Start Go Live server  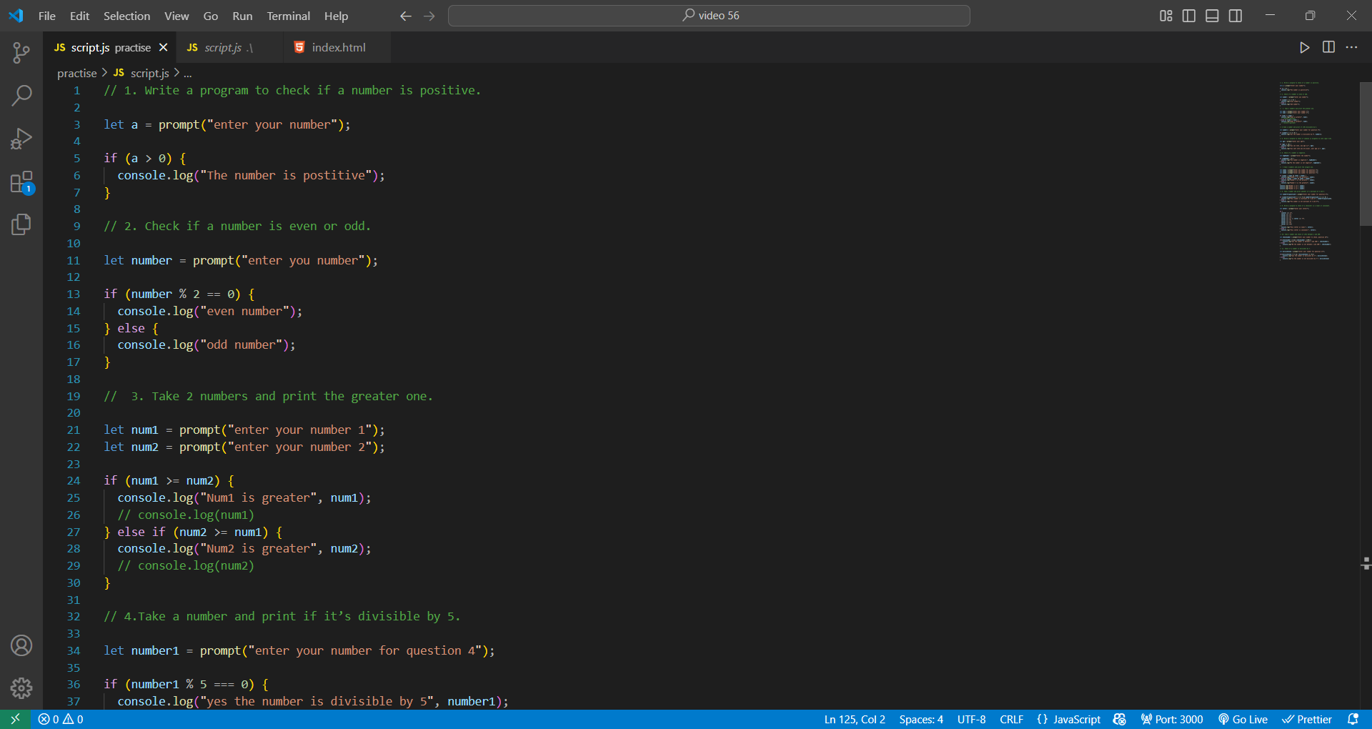click(1243, 719)
